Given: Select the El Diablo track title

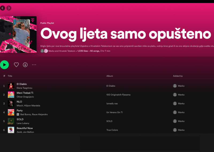Looking at the screenshot, I should point(22,84).
